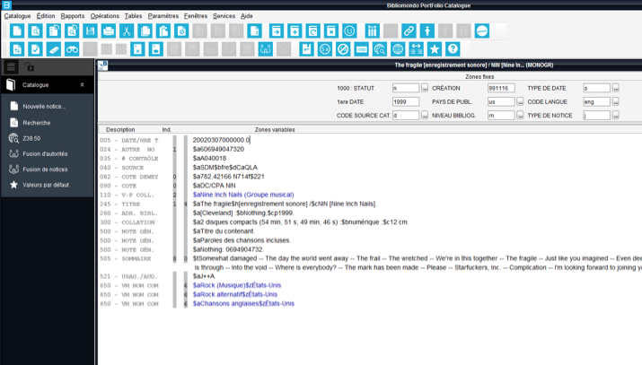Toggle the hamburger sidebar menu button
Image resolution: width=642 pixels, height=365 pixels.
click(x=11, y=66)
